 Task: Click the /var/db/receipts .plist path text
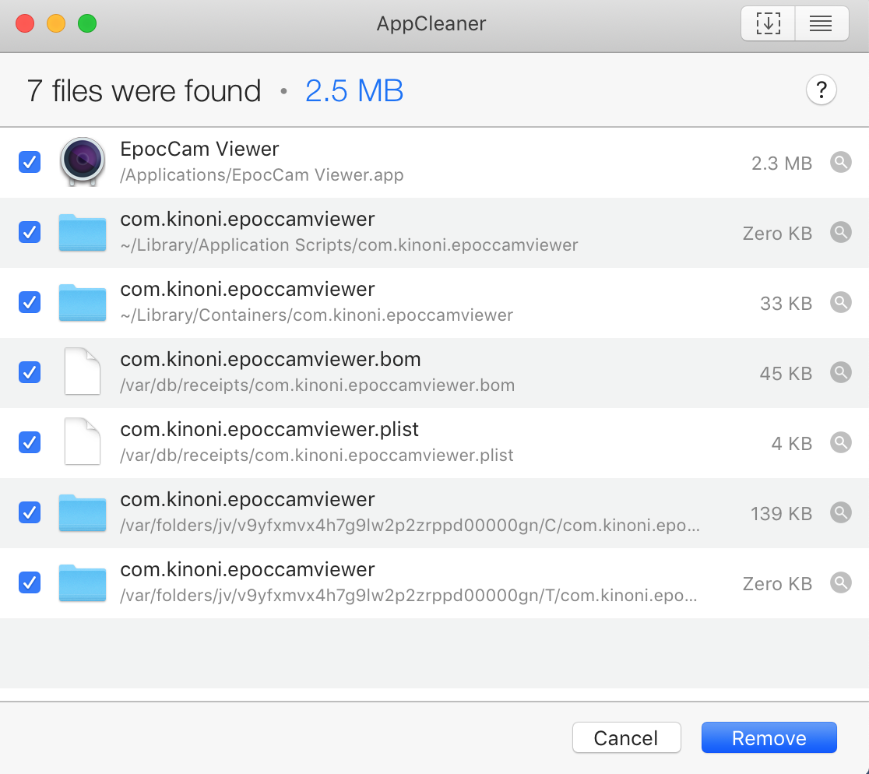click(317, 456)
